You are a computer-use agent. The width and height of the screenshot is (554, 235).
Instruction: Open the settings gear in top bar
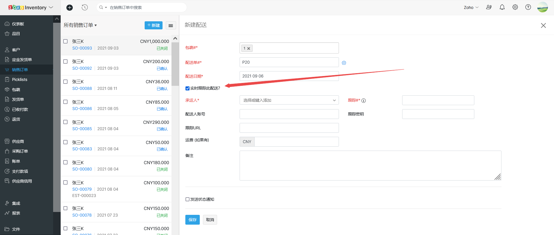tap(515, 7)
